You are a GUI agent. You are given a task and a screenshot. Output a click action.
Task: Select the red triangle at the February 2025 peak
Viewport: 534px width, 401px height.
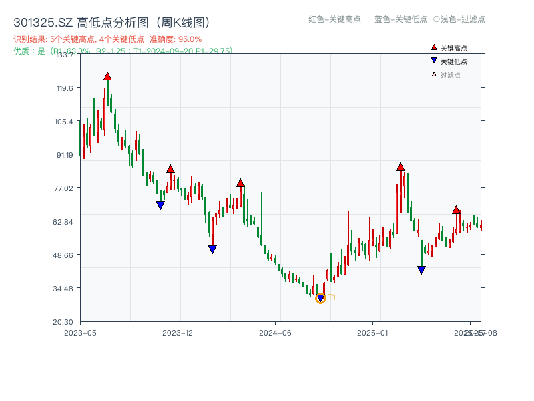pyautogui.click(x=401, y=168)
